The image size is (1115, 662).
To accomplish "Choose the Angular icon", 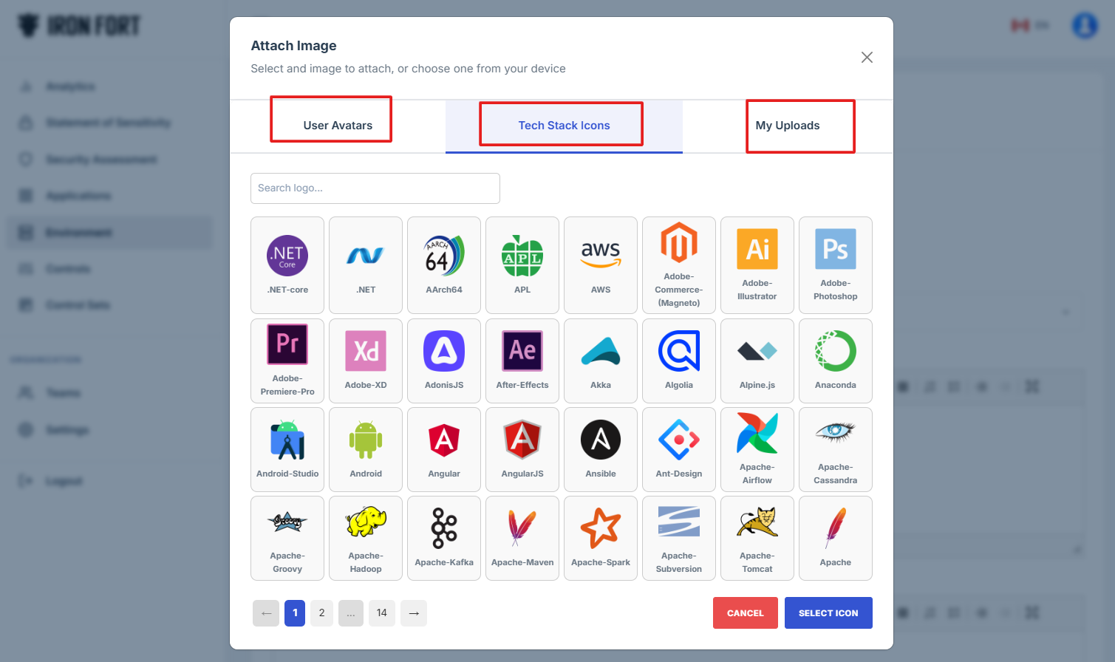I will [x=444, y=449].
